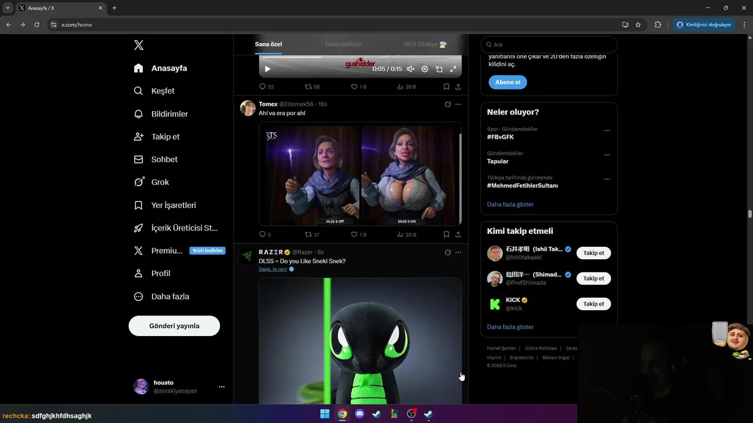
Task: Follow KICK with Takip et
Action: [594, 304]
